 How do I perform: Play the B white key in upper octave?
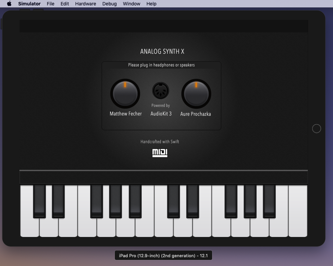click(279, 227)
